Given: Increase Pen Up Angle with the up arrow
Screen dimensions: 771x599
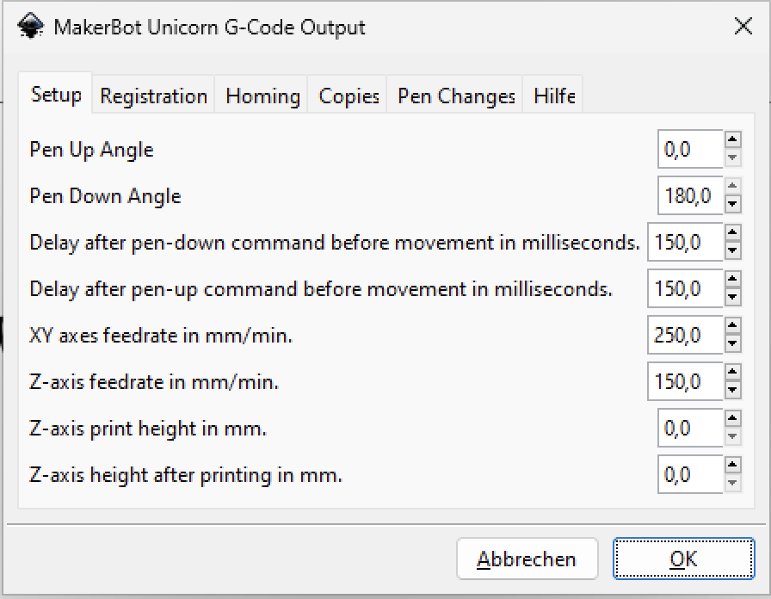Looking at the screenshot, I should point(733,142).
